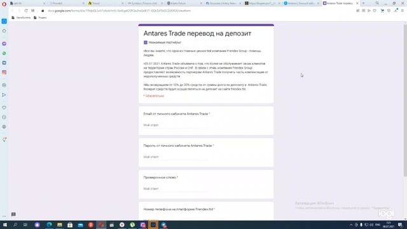The height and width of the screenshot is (229, 407).
Task: Open Instagram in the Opera sidebar
Action: click(x=4, y=73)
